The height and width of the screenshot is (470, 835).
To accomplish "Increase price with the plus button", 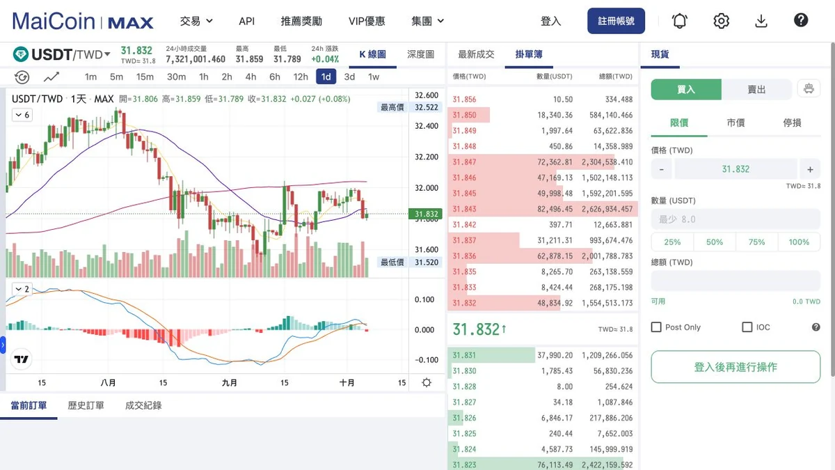I will point(810,169).
